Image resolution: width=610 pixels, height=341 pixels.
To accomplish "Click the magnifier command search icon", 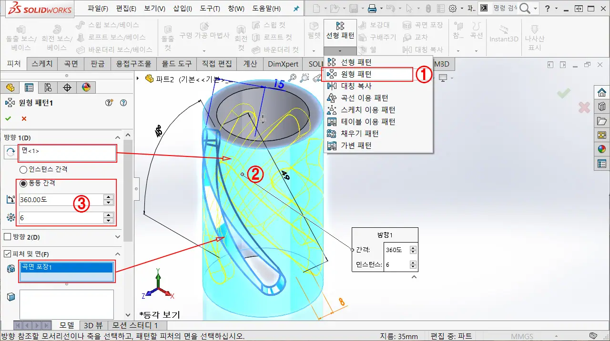I will 525,9.
